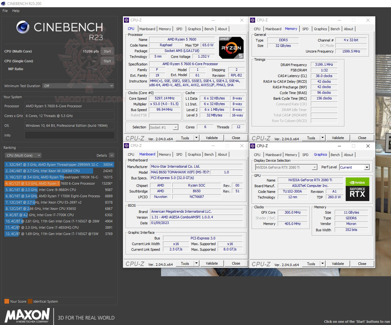Open the Minimum Test Duration dropdown
Image resolution: width=391 pixels, height=325 pixels.
pos(78,86)
